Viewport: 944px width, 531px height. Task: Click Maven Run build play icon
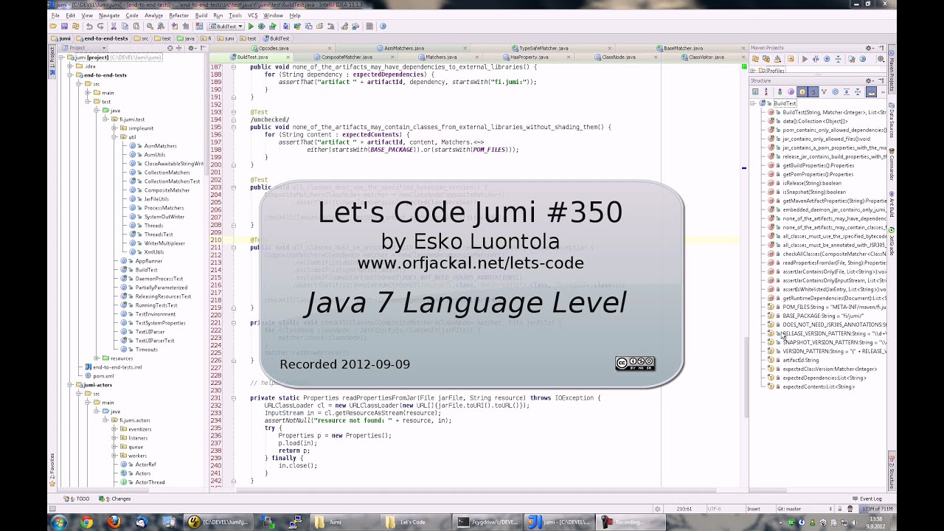point(805,59)
